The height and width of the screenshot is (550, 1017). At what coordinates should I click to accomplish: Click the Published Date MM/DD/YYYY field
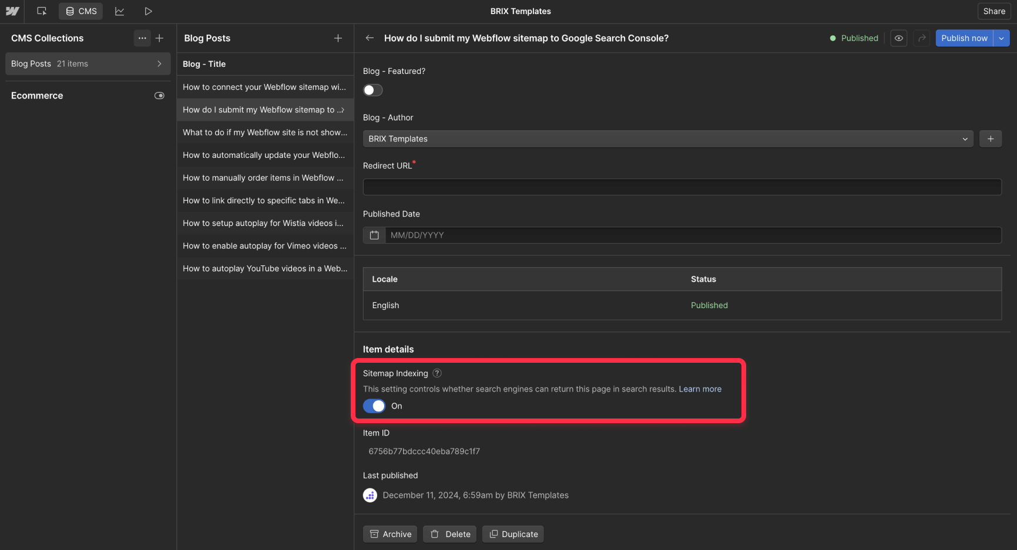coord(693,235)
